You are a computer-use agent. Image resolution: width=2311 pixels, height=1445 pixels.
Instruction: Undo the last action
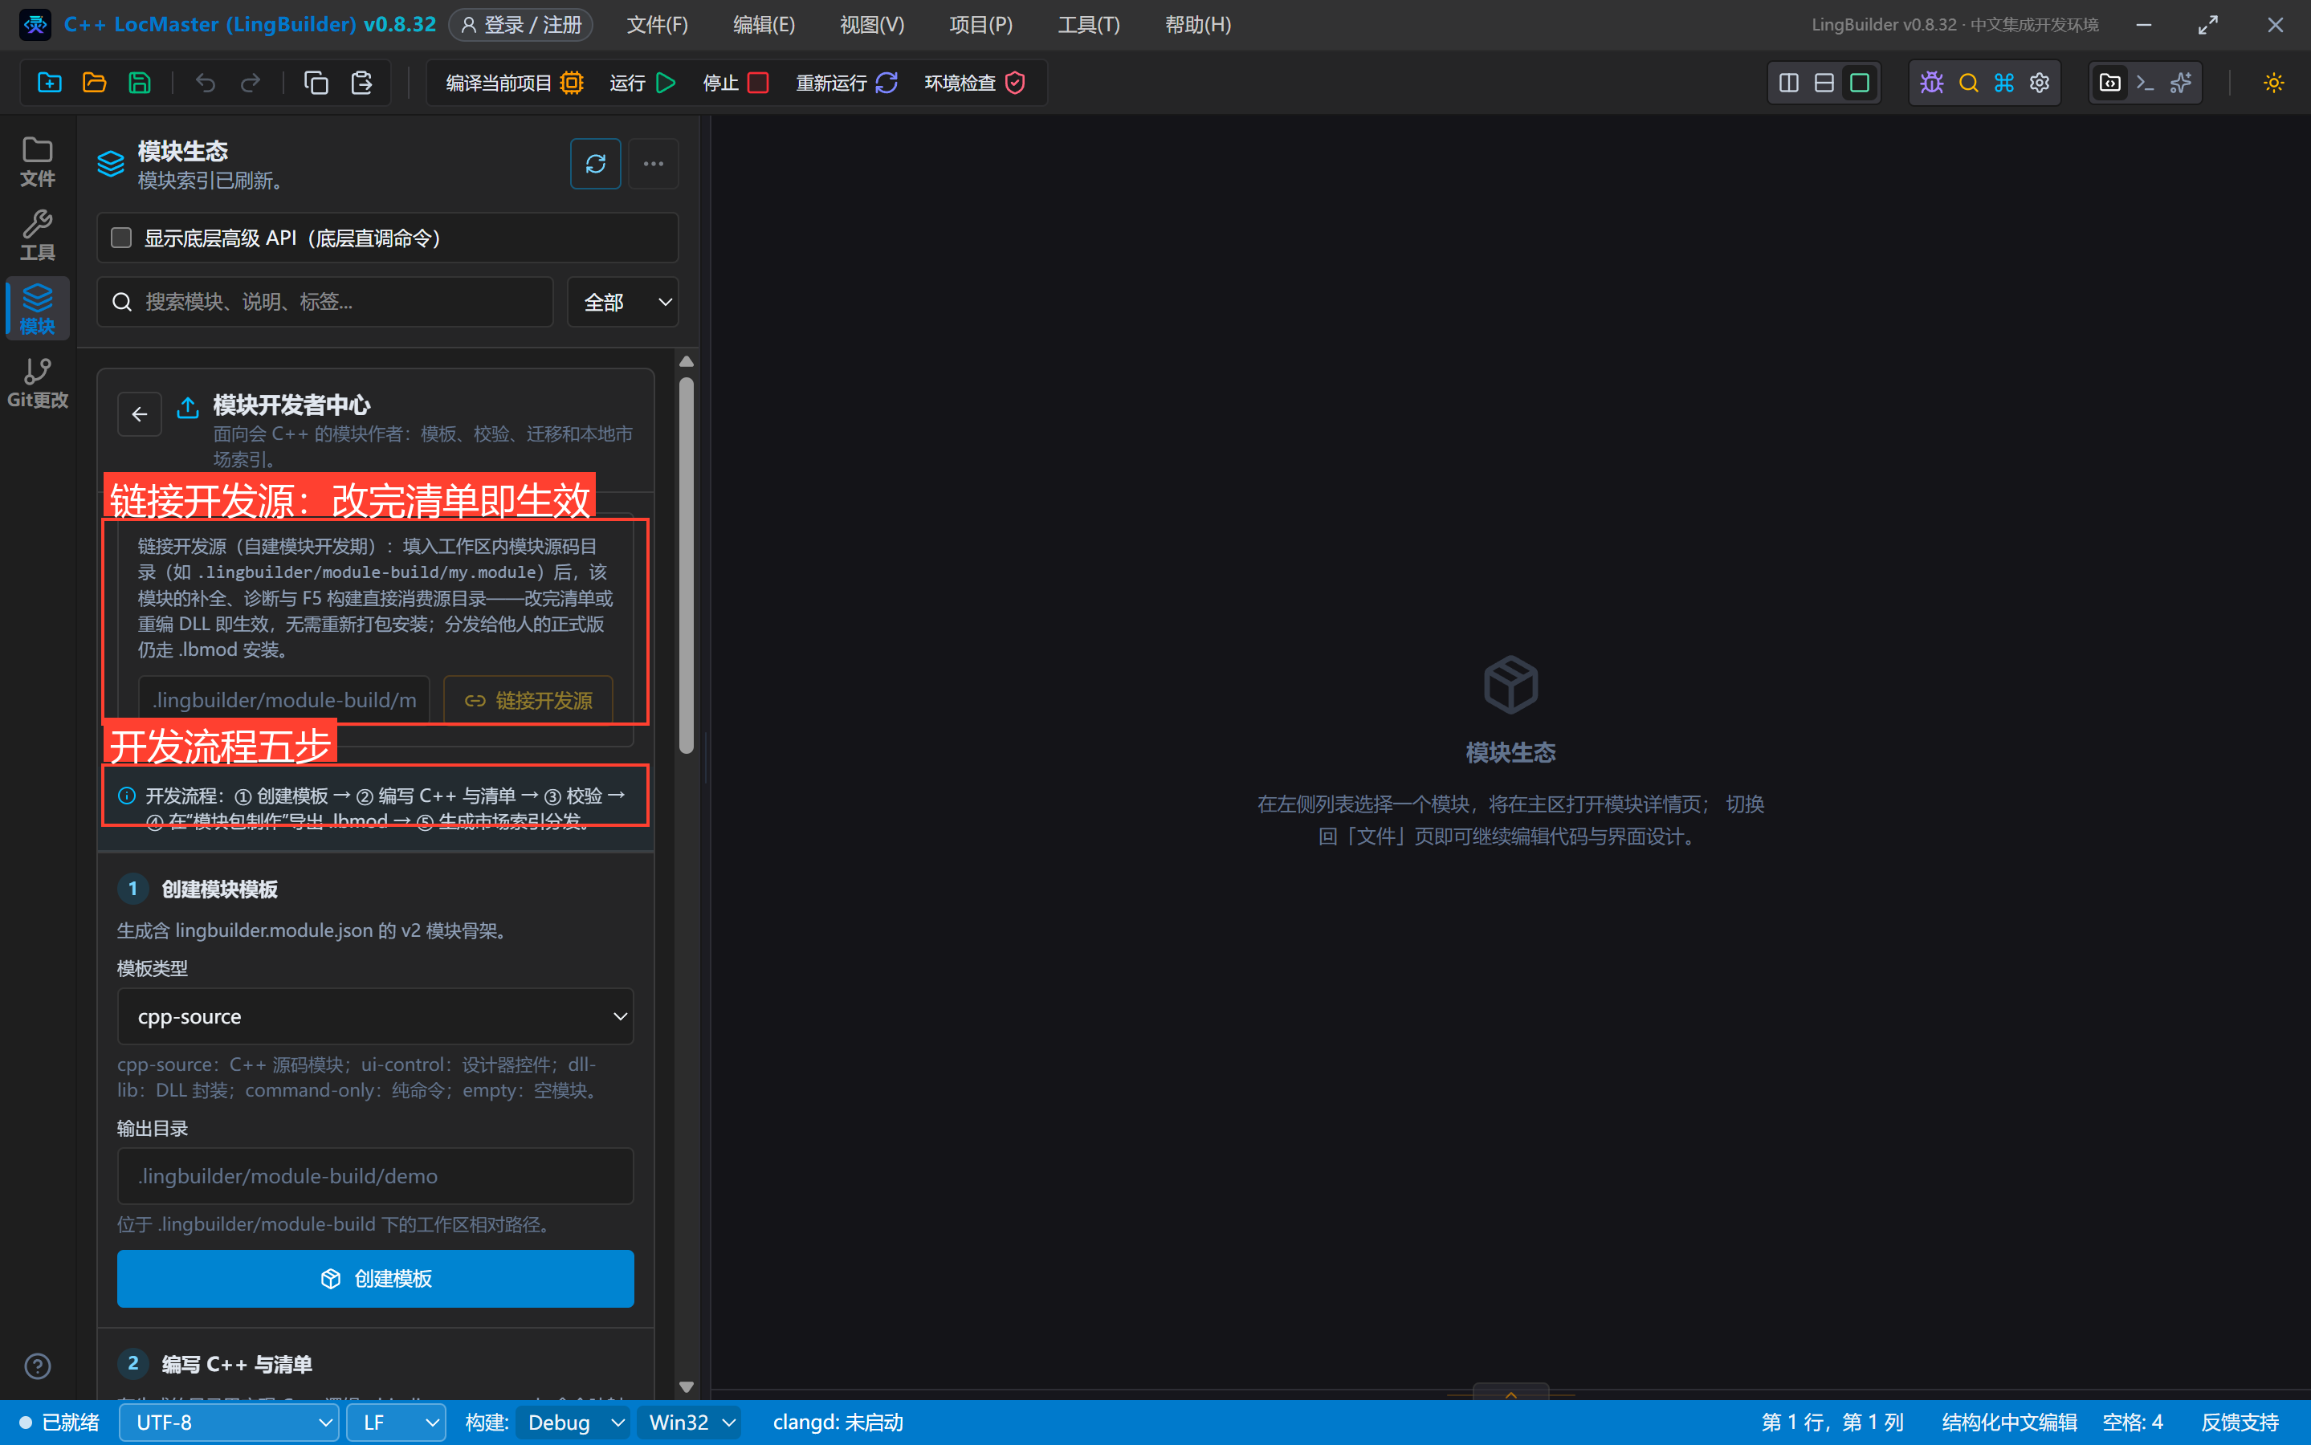pos(206,83)
